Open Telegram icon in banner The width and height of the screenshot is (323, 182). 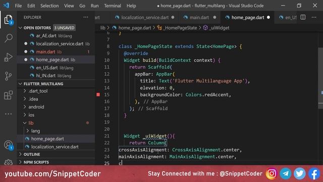click(x=286, y=174)
